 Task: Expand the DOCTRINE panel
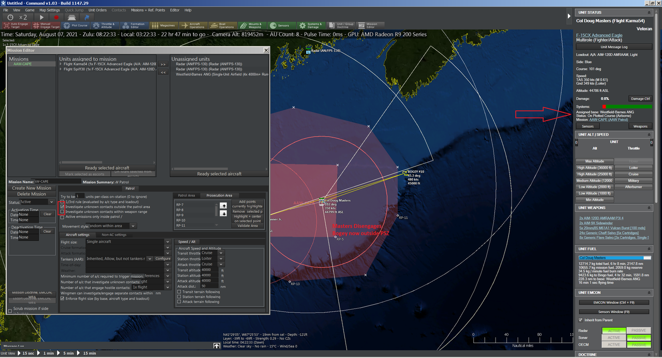(x=649, y=354)
